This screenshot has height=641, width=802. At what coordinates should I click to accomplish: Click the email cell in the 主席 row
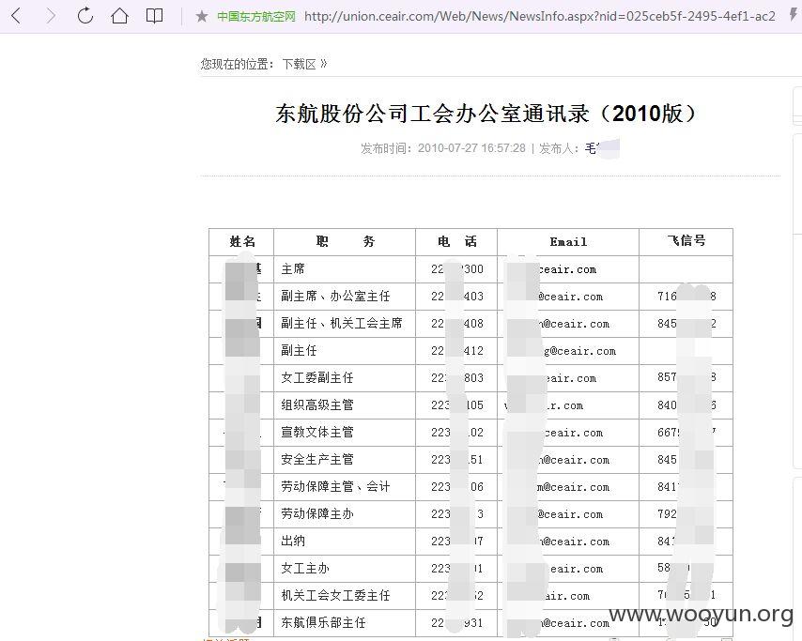(568, 268)
